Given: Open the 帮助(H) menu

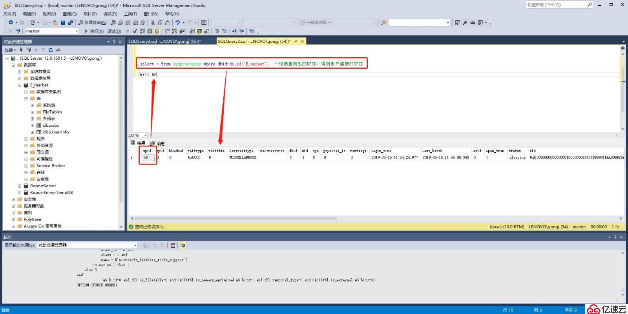Looking at the screenshot, I should 172,14.
